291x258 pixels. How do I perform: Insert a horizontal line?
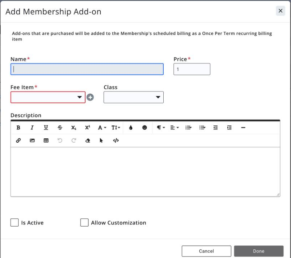coord(243,128)
